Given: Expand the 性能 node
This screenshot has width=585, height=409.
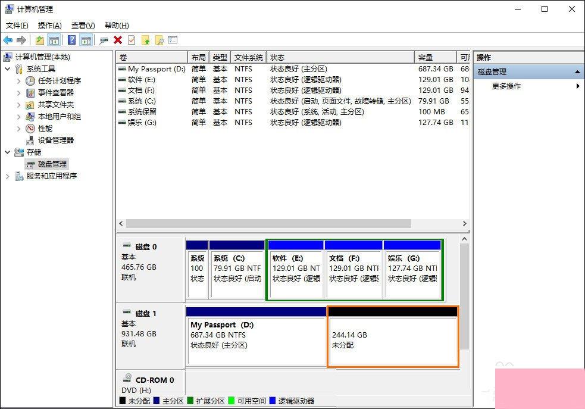Looking at the screenshot, I should (18, 129).
